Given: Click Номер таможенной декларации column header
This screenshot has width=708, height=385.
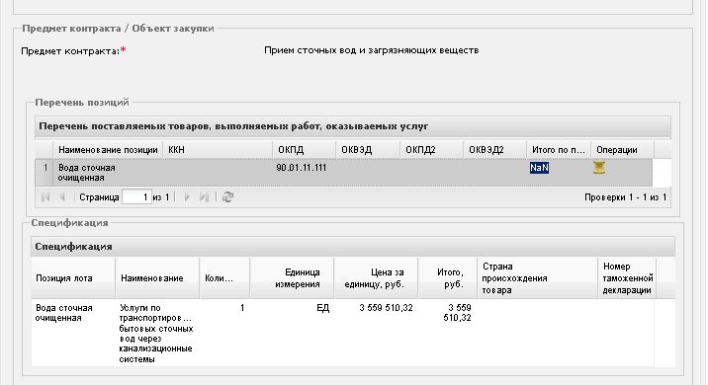Looking at the screenshot, I should pyautogui.click(x=627, y=278).
